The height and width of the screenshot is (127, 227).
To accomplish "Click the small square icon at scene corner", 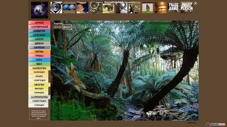I will click(195, 23).
